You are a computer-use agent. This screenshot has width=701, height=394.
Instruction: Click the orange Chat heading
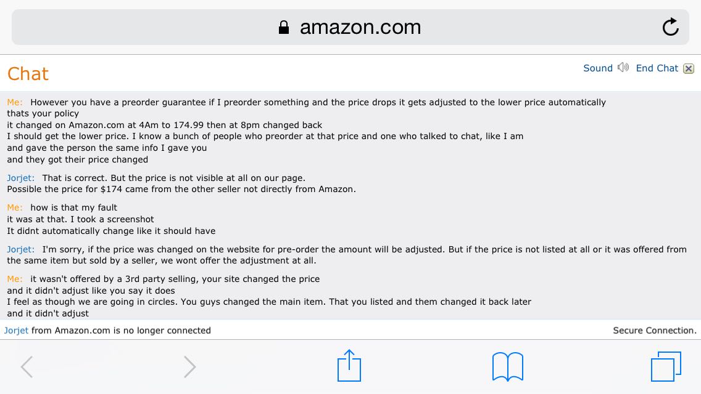click(28, 74)
